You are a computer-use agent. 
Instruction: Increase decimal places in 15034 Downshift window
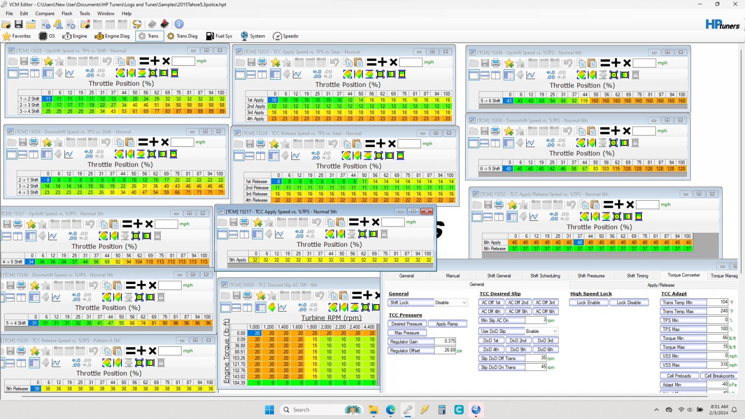coord(89,154)
